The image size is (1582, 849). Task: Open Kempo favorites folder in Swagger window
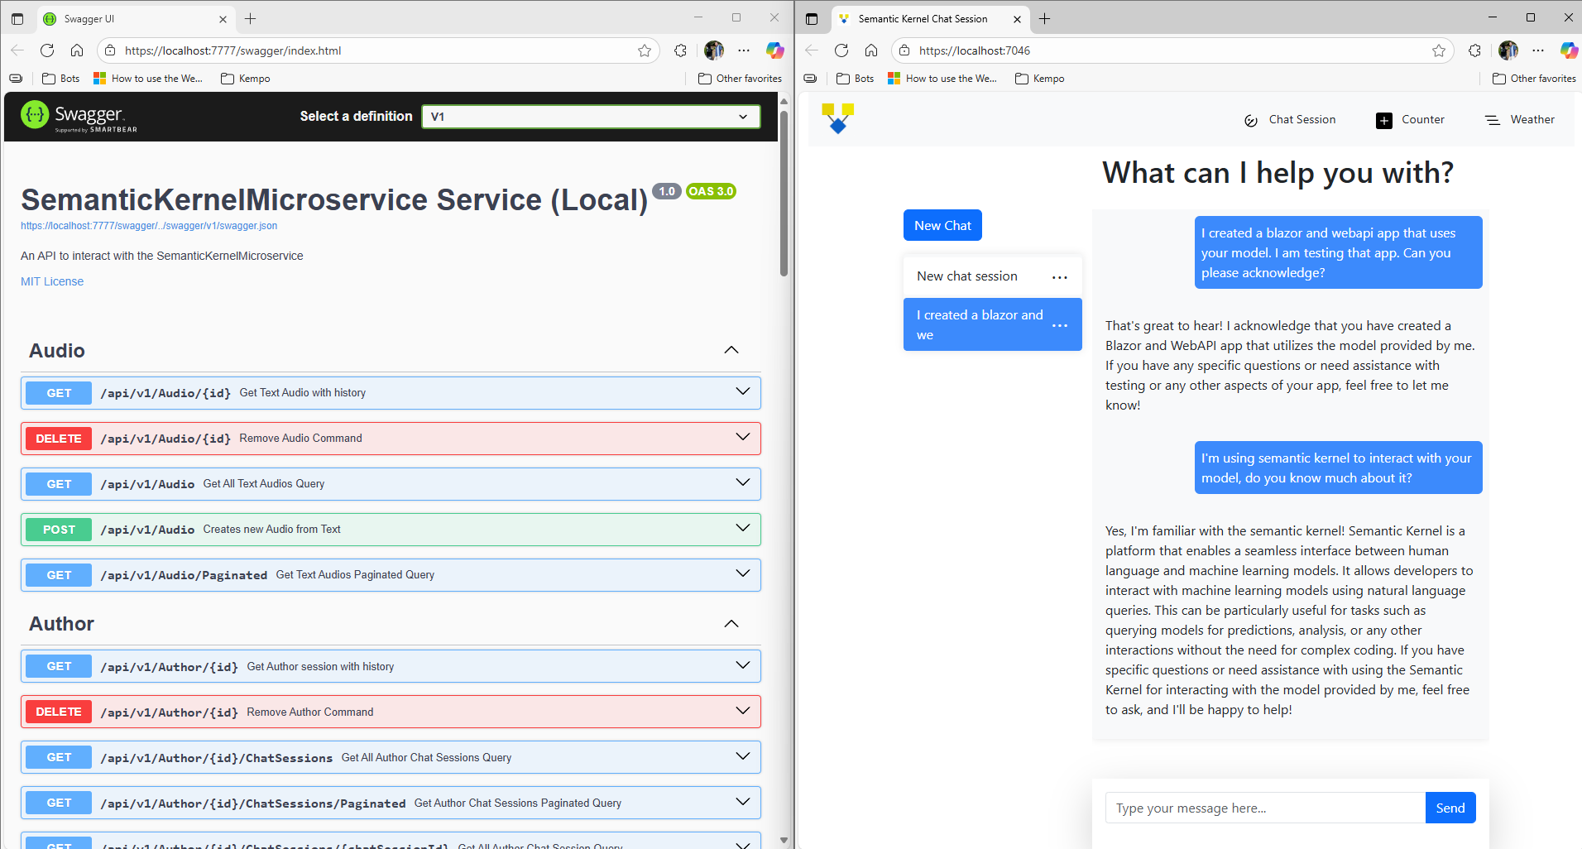pos(246,79)
